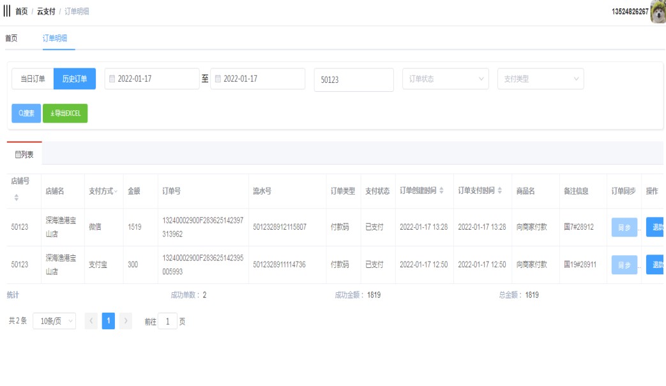Switch to the 首页 tab
The image size is (666, 386).
(11, 38)
